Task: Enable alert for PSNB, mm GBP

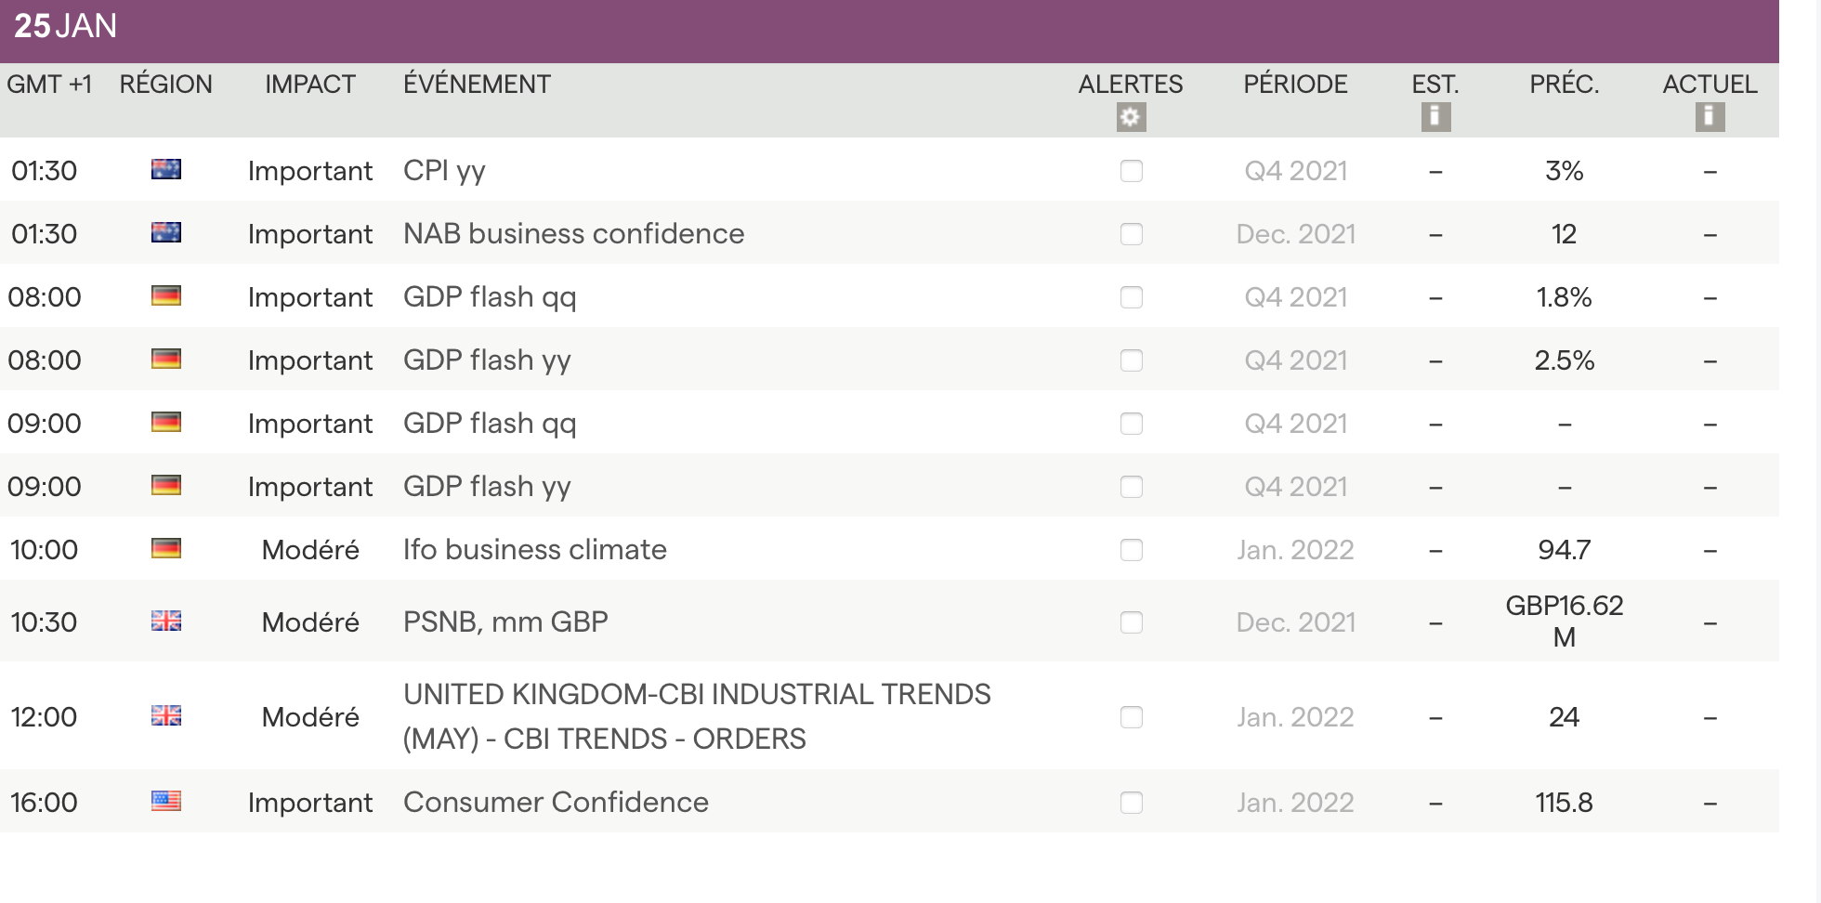Action: click(x=1131, y=622)
